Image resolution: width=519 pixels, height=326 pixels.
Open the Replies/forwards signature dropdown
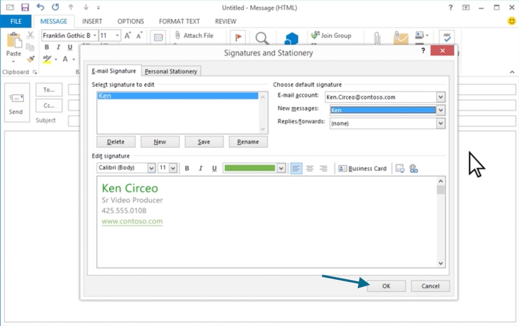pos(440,123)
